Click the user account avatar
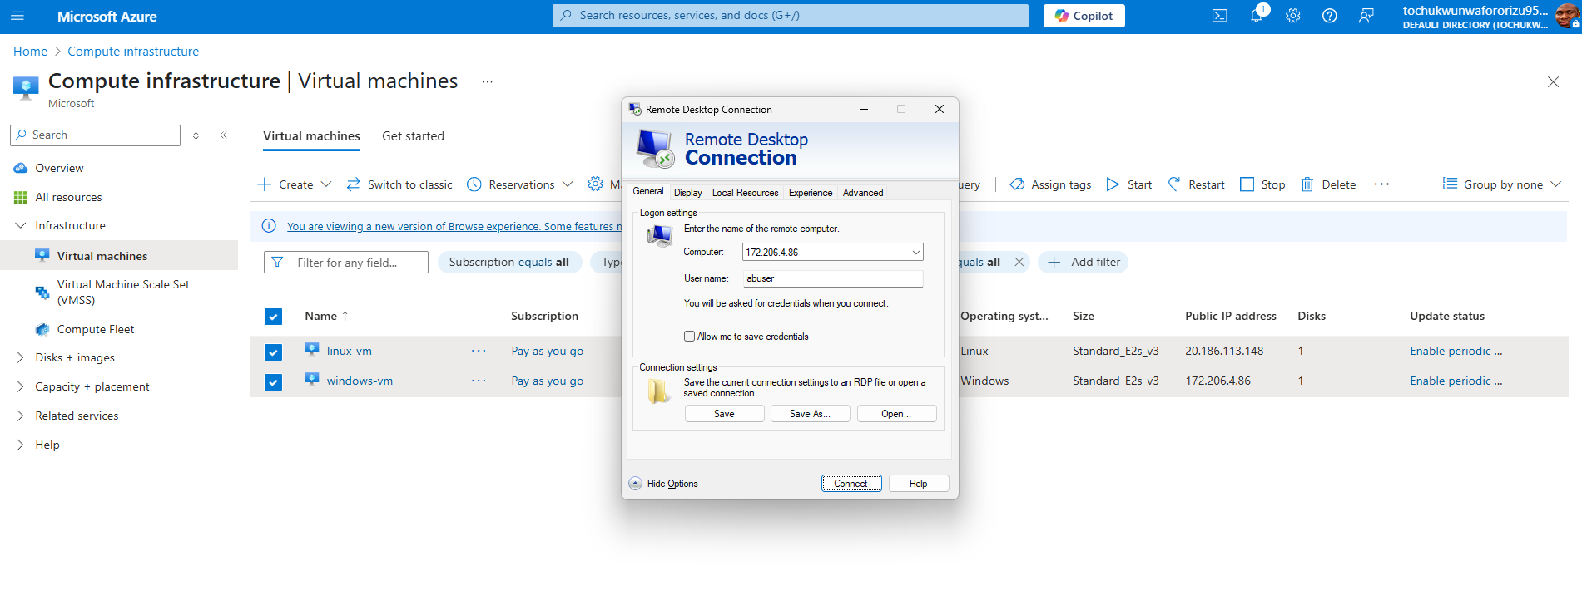Image resolution: width=1582 pixels, height=600 pixels. tap(1566, 16)
